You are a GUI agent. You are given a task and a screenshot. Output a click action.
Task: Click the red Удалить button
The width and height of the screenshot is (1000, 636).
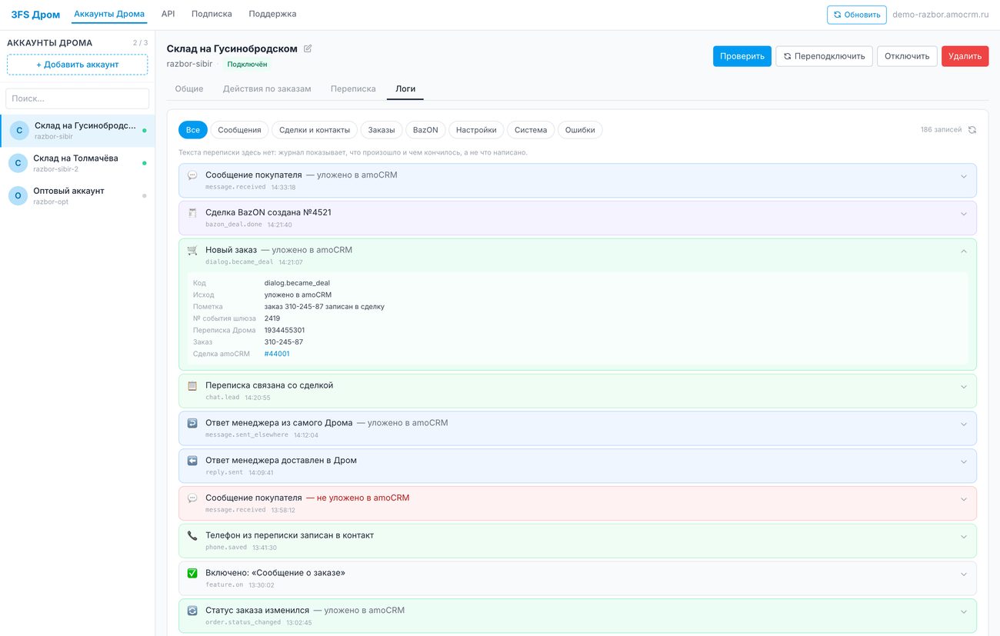pyautogui.click(x=965, y=56)
